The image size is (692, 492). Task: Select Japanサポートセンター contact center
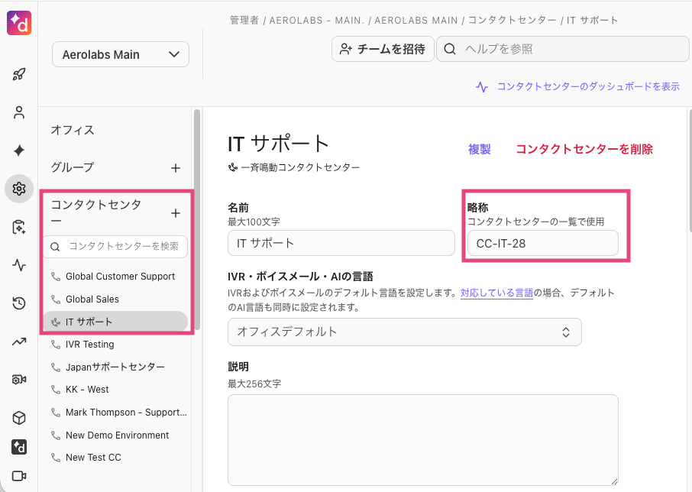115,367
